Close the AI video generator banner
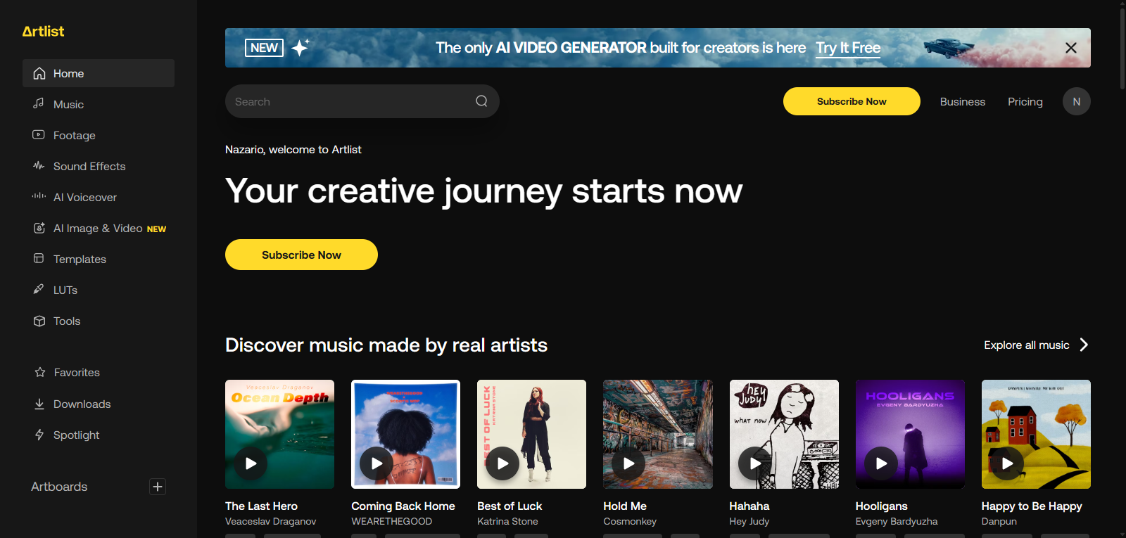 pyautogui.click(x=1071, y=48)
